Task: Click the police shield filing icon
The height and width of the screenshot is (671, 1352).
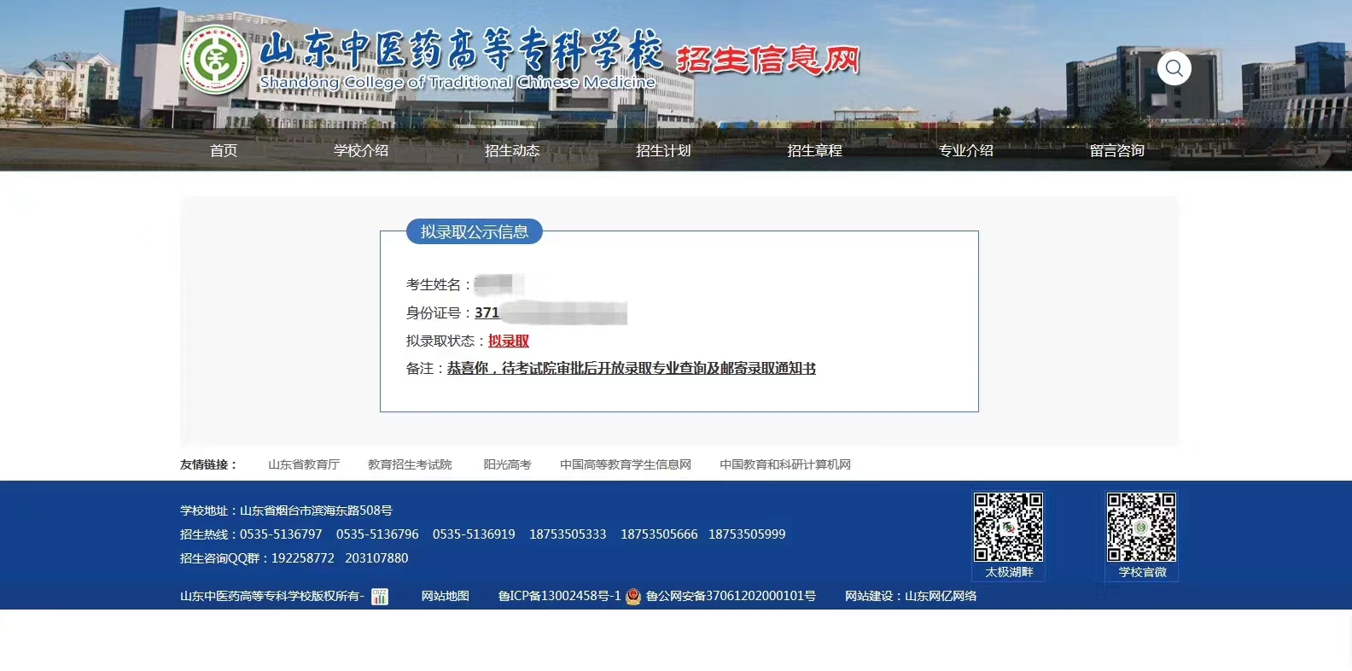Action: pyautogui.click(x=633, y=597)
